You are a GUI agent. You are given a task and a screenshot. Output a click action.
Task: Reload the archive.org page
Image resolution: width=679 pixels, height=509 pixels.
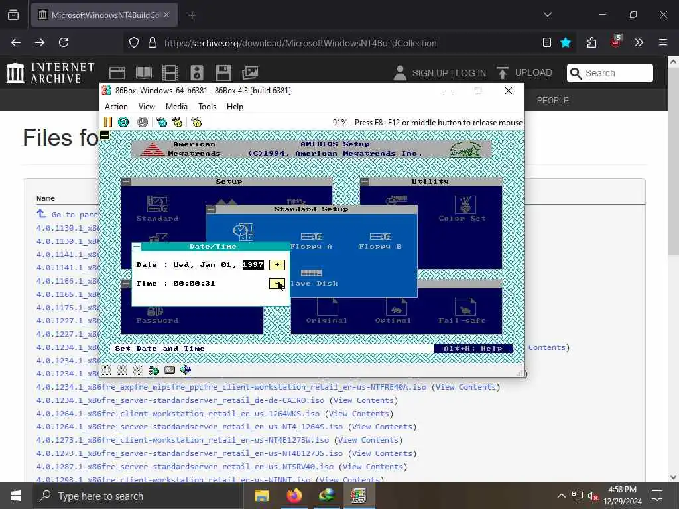pyautogui.click(x=64, y=42)
